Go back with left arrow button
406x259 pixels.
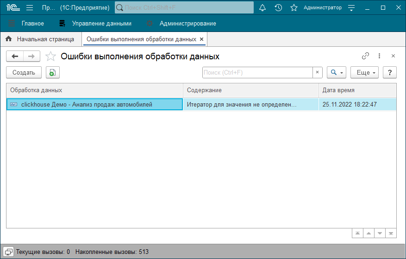[x=15, y=56]
